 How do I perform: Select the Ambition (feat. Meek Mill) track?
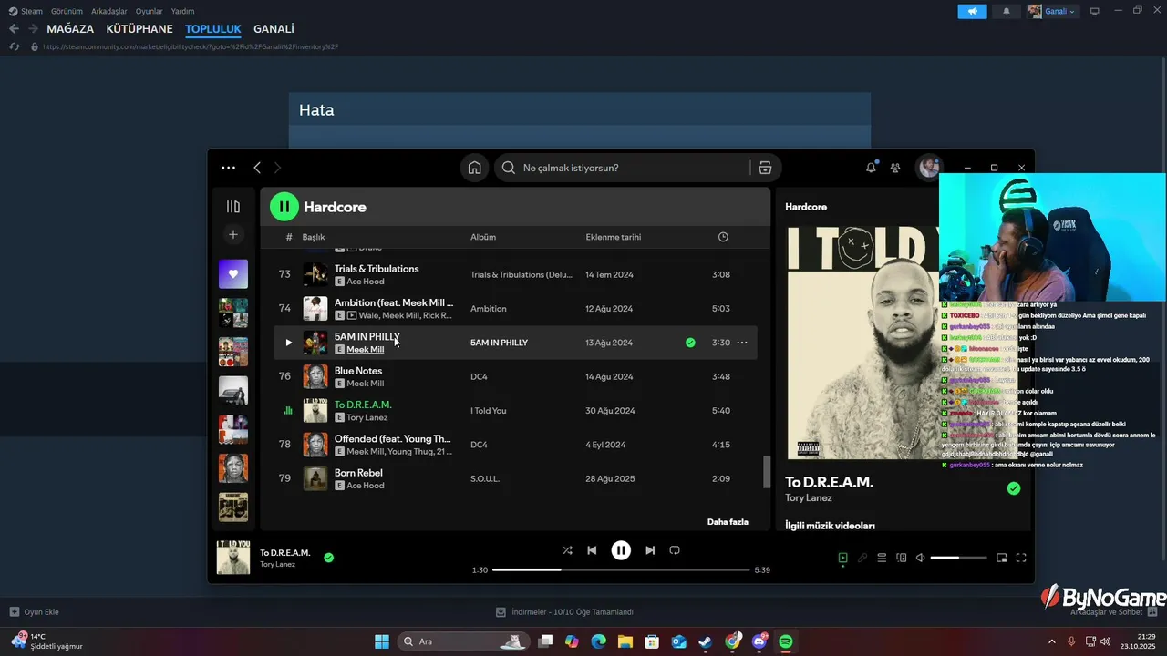pos(516,309)
